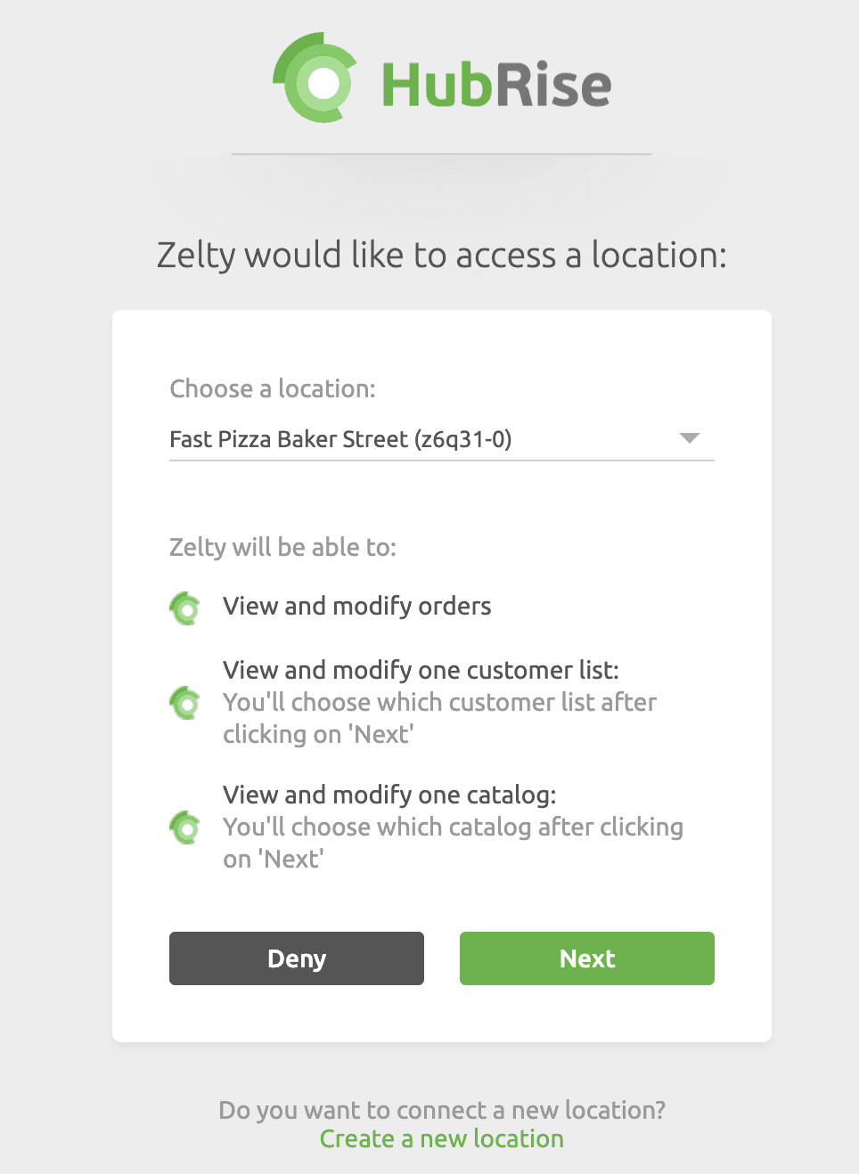This screenshot has height=1174, width=859.
Task: Click the 'Choose a location:' label
Action: coord(273,388)
